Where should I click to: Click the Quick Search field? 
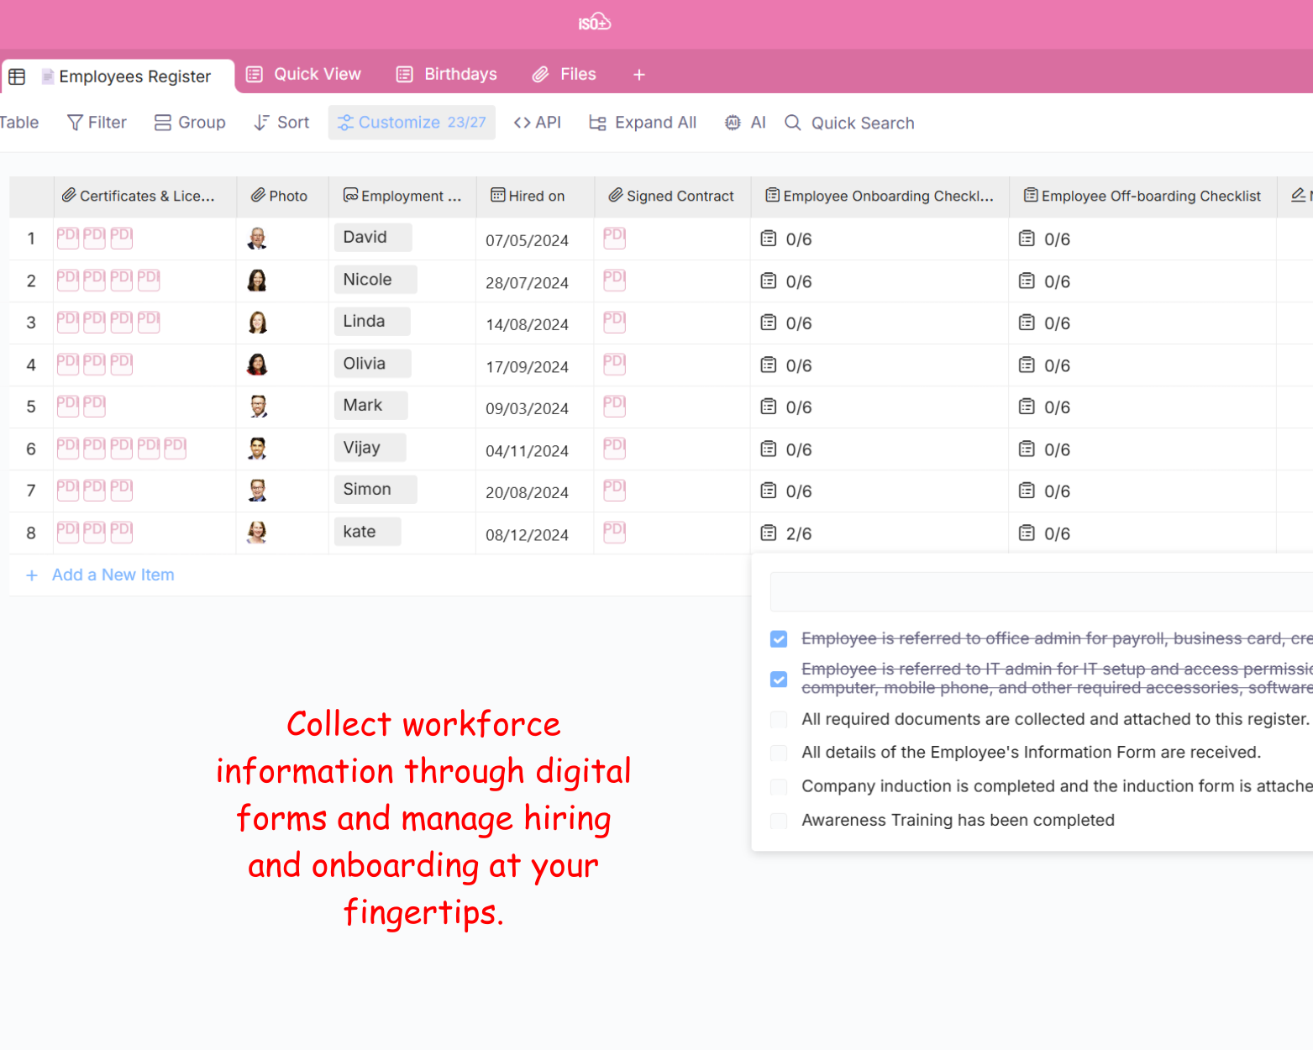[862, 123]
